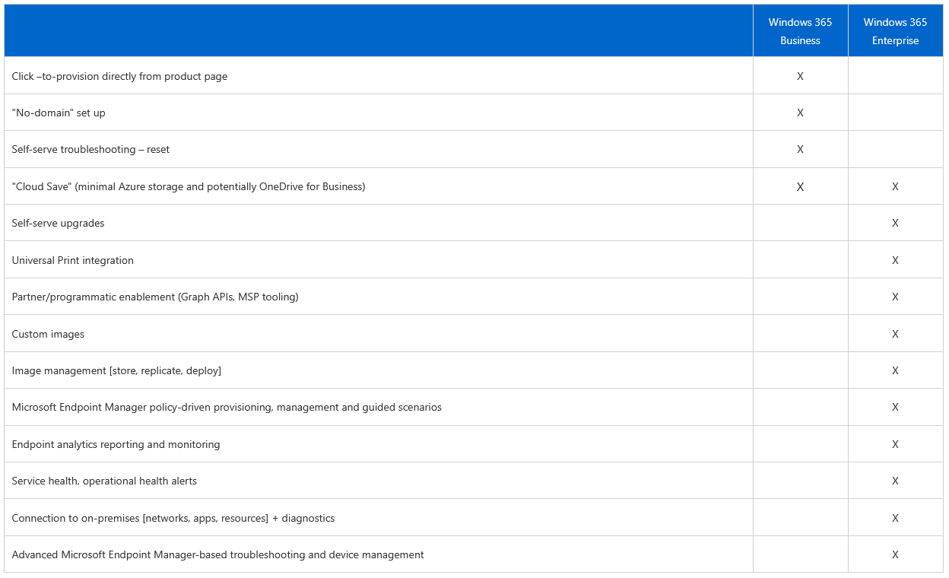The image size is (949, 578).
Task: Click Enterprise X in Connection to on-premises row
Action: [x=895, y=518]
